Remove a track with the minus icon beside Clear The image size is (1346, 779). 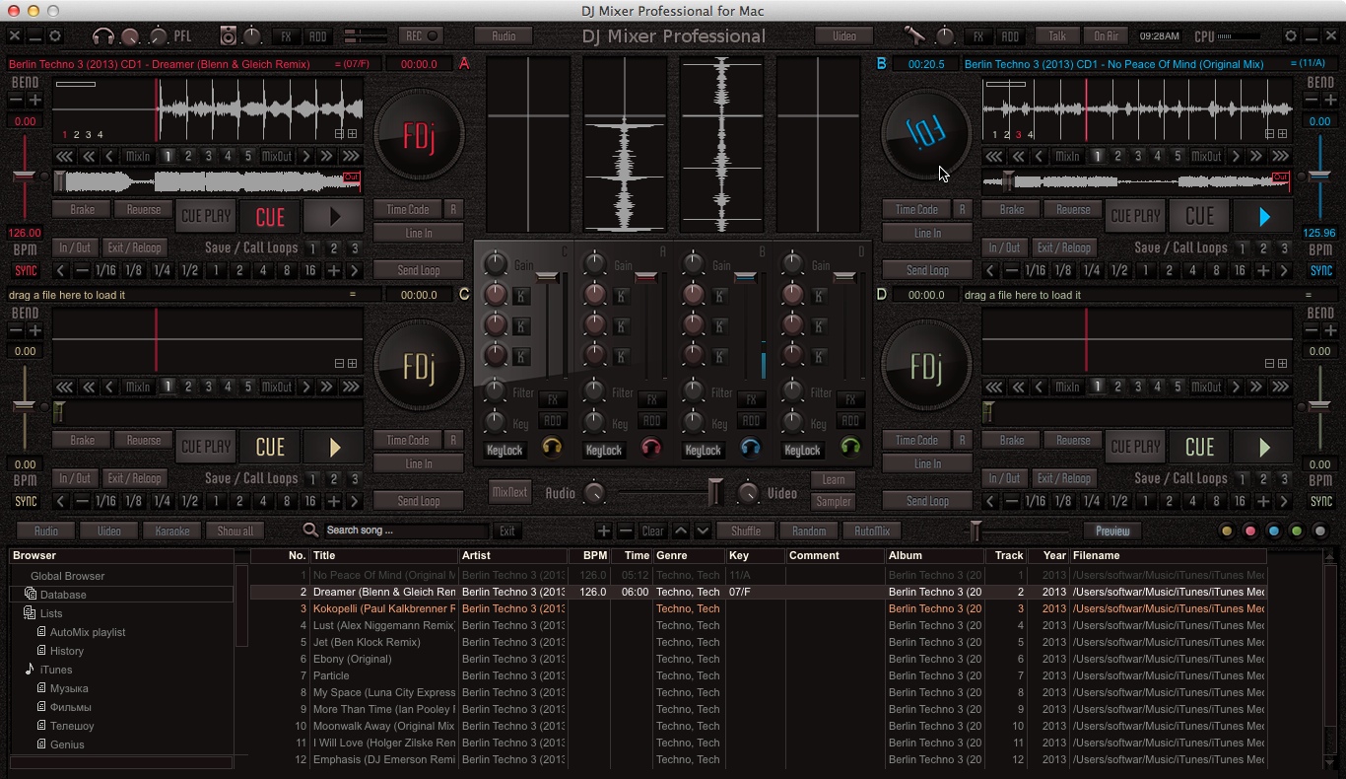[x=625, y=531]
